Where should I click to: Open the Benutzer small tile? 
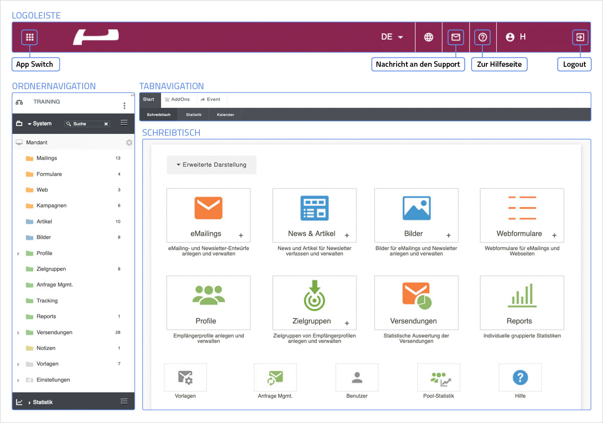click(x=357, y=378)
